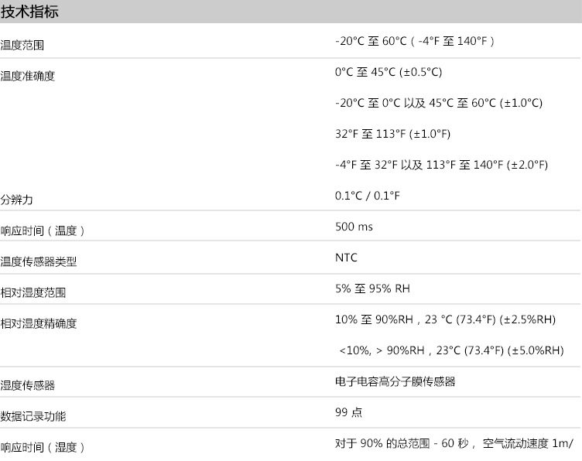
Task: Click the 相对湿度精确度 row label
Action: tap(39, 323)
